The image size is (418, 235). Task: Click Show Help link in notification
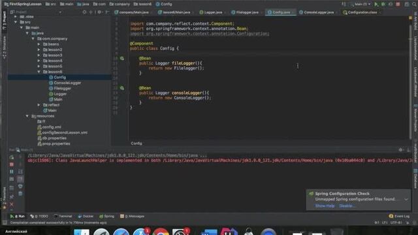click(325, 206)
